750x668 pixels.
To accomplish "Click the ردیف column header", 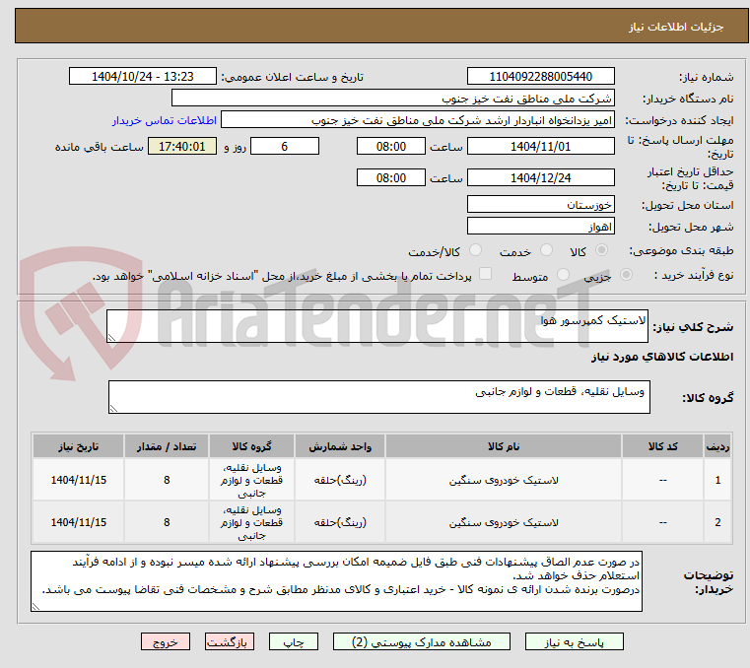I will pos(717,446).
